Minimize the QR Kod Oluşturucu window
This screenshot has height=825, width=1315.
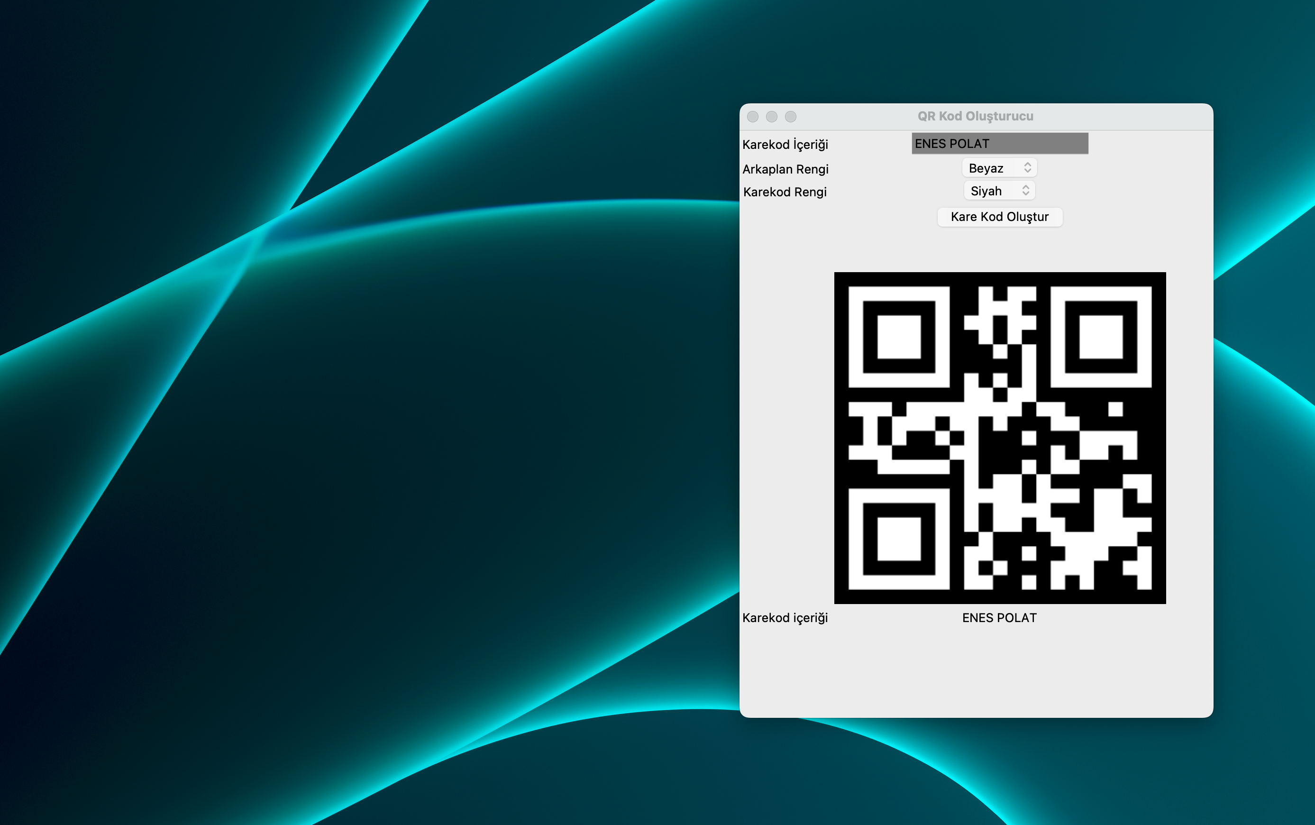tap(772, 117)
